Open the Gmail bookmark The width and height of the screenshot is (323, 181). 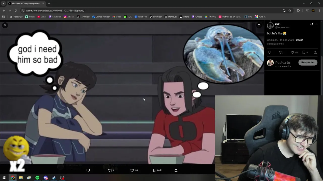point(117,17)
